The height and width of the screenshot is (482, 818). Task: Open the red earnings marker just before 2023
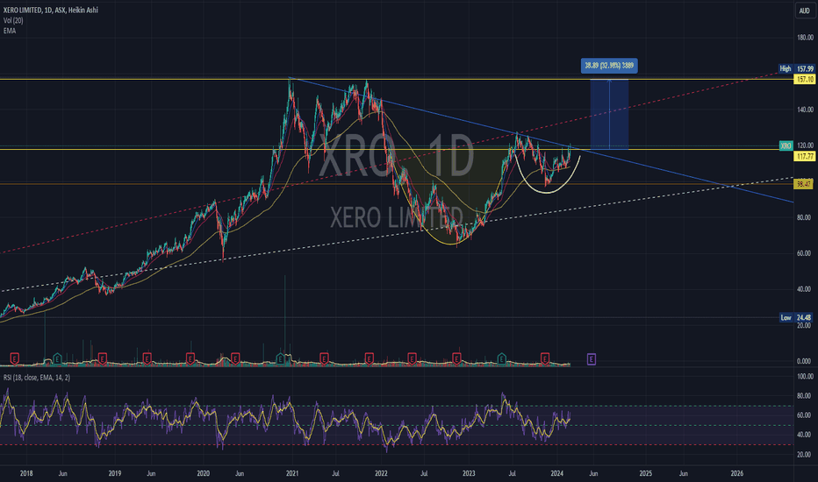457,358
